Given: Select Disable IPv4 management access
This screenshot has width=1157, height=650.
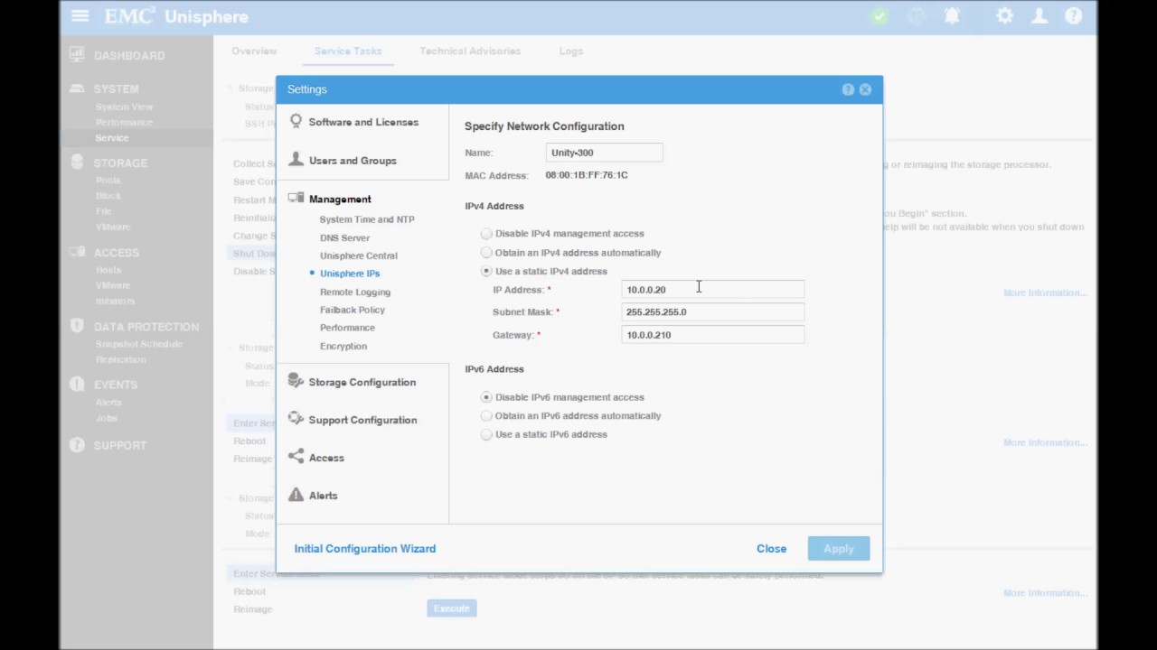Looking at the screenshot, I should click(486, 234).
